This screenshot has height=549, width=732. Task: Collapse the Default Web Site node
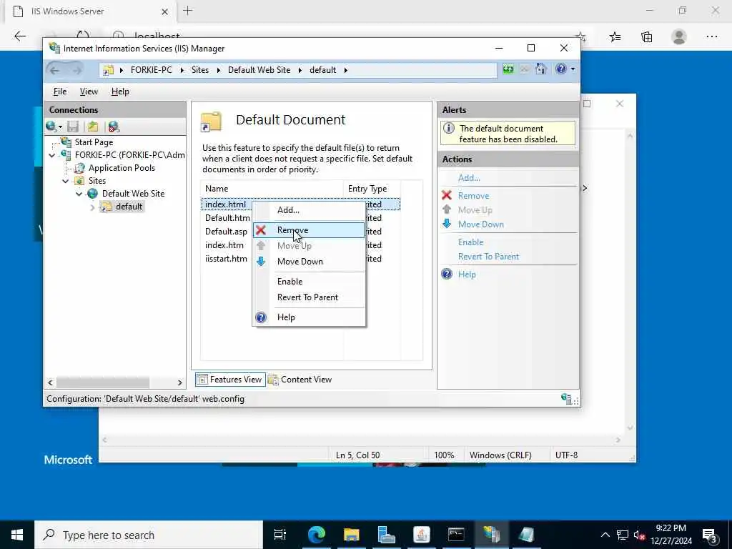(x=79, y=194)
